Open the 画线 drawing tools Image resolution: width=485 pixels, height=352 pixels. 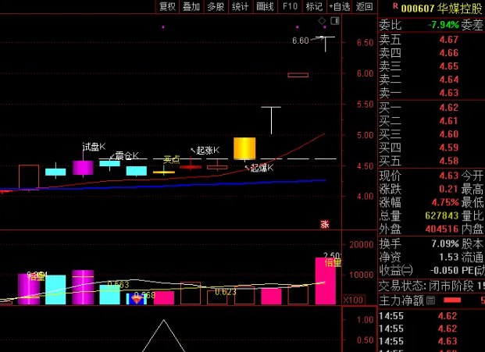pyautogui.click(x=265, y=6)
